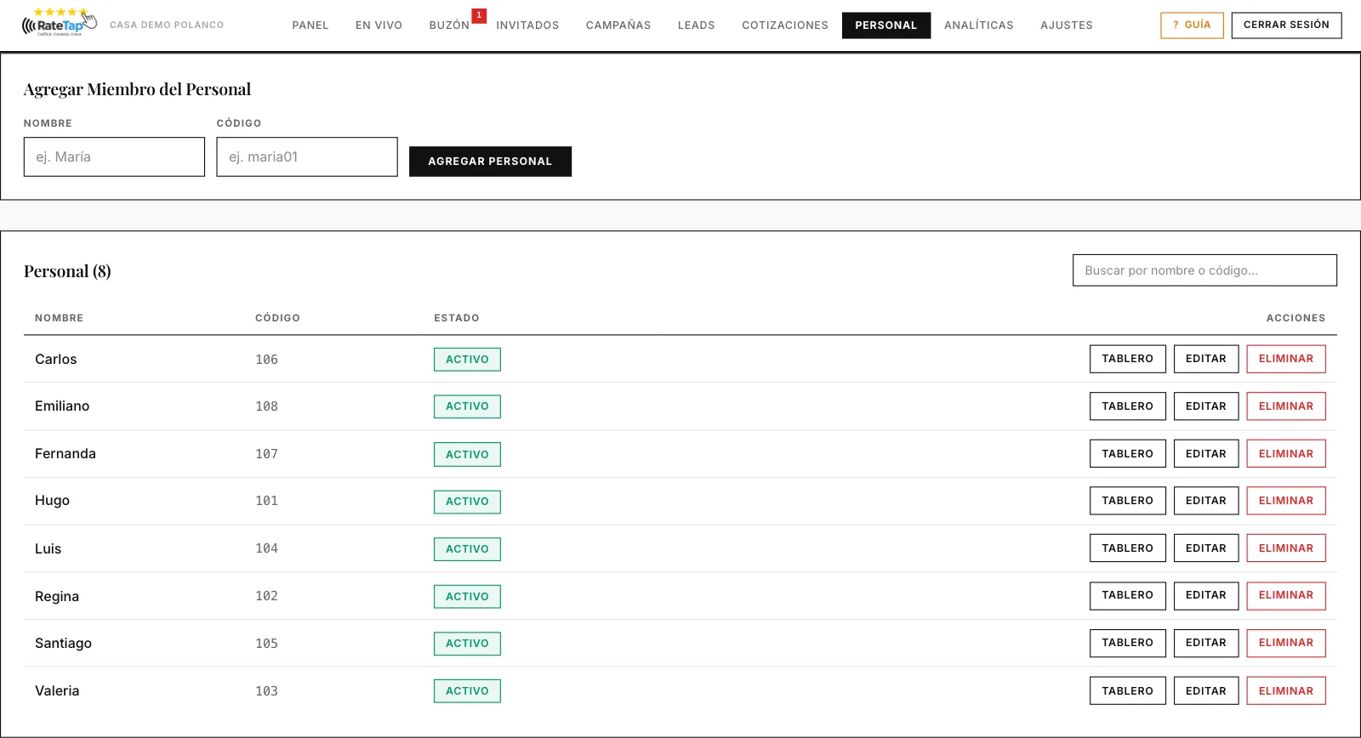Viewport: 1361px width, 738px height.
Task: Click the Agregar Personal button
Action: (490, 162)
